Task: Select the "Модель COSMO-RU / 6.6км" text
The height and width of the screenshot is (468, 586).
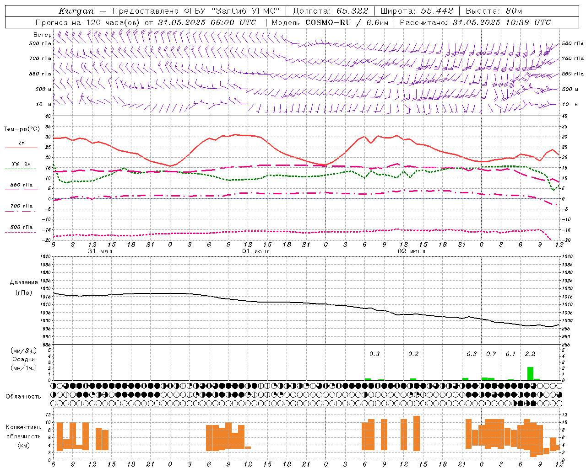Action: click(x=330, y=22)
